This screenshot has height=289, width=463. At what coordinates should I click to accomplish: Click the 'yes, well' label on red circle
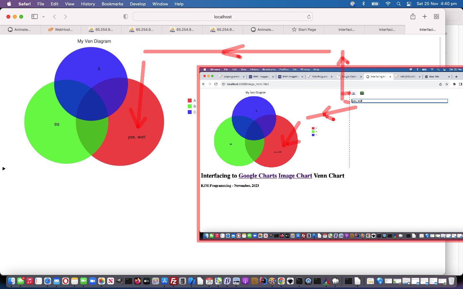[137, 137]
